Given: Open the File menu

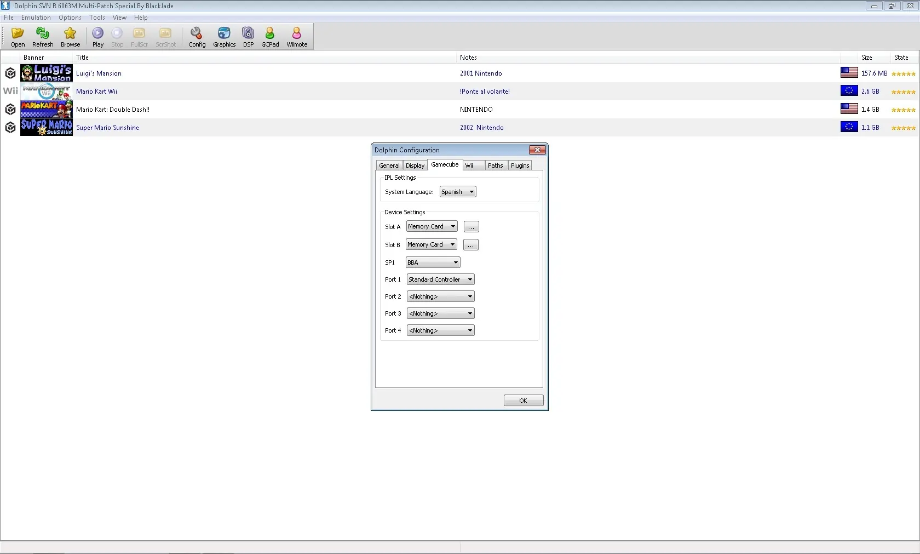Looking at the screenshot, I should coord(9,18).
